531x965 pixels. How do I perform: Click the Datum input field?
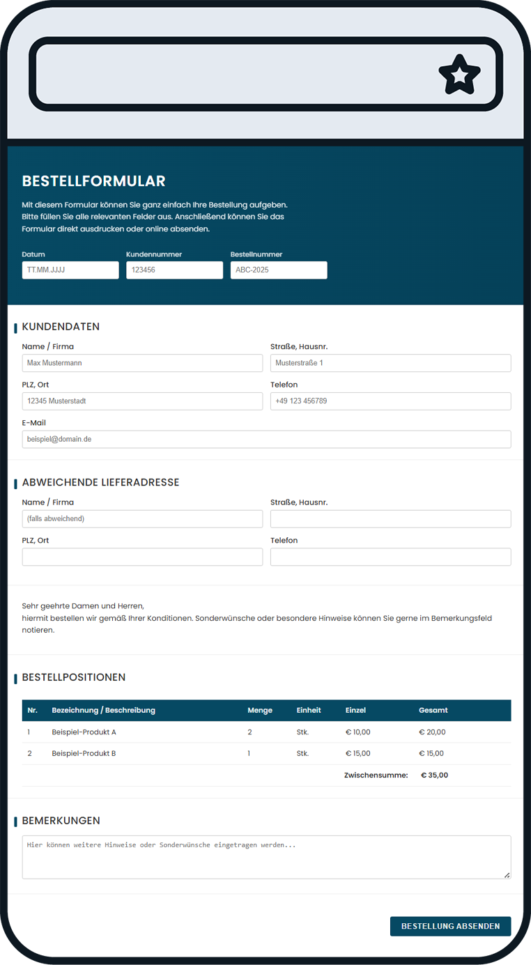(x=70, y=270)
